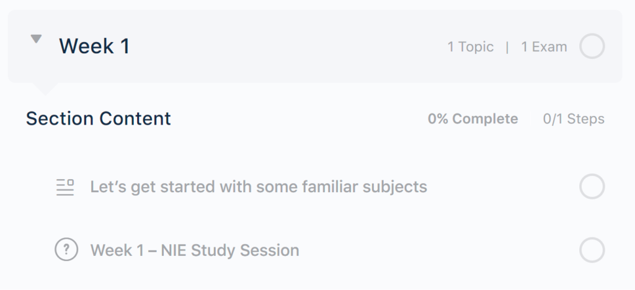Click the question mark exam icon
The width and height of the screenshot is (635, 290).
pos(66,250)
